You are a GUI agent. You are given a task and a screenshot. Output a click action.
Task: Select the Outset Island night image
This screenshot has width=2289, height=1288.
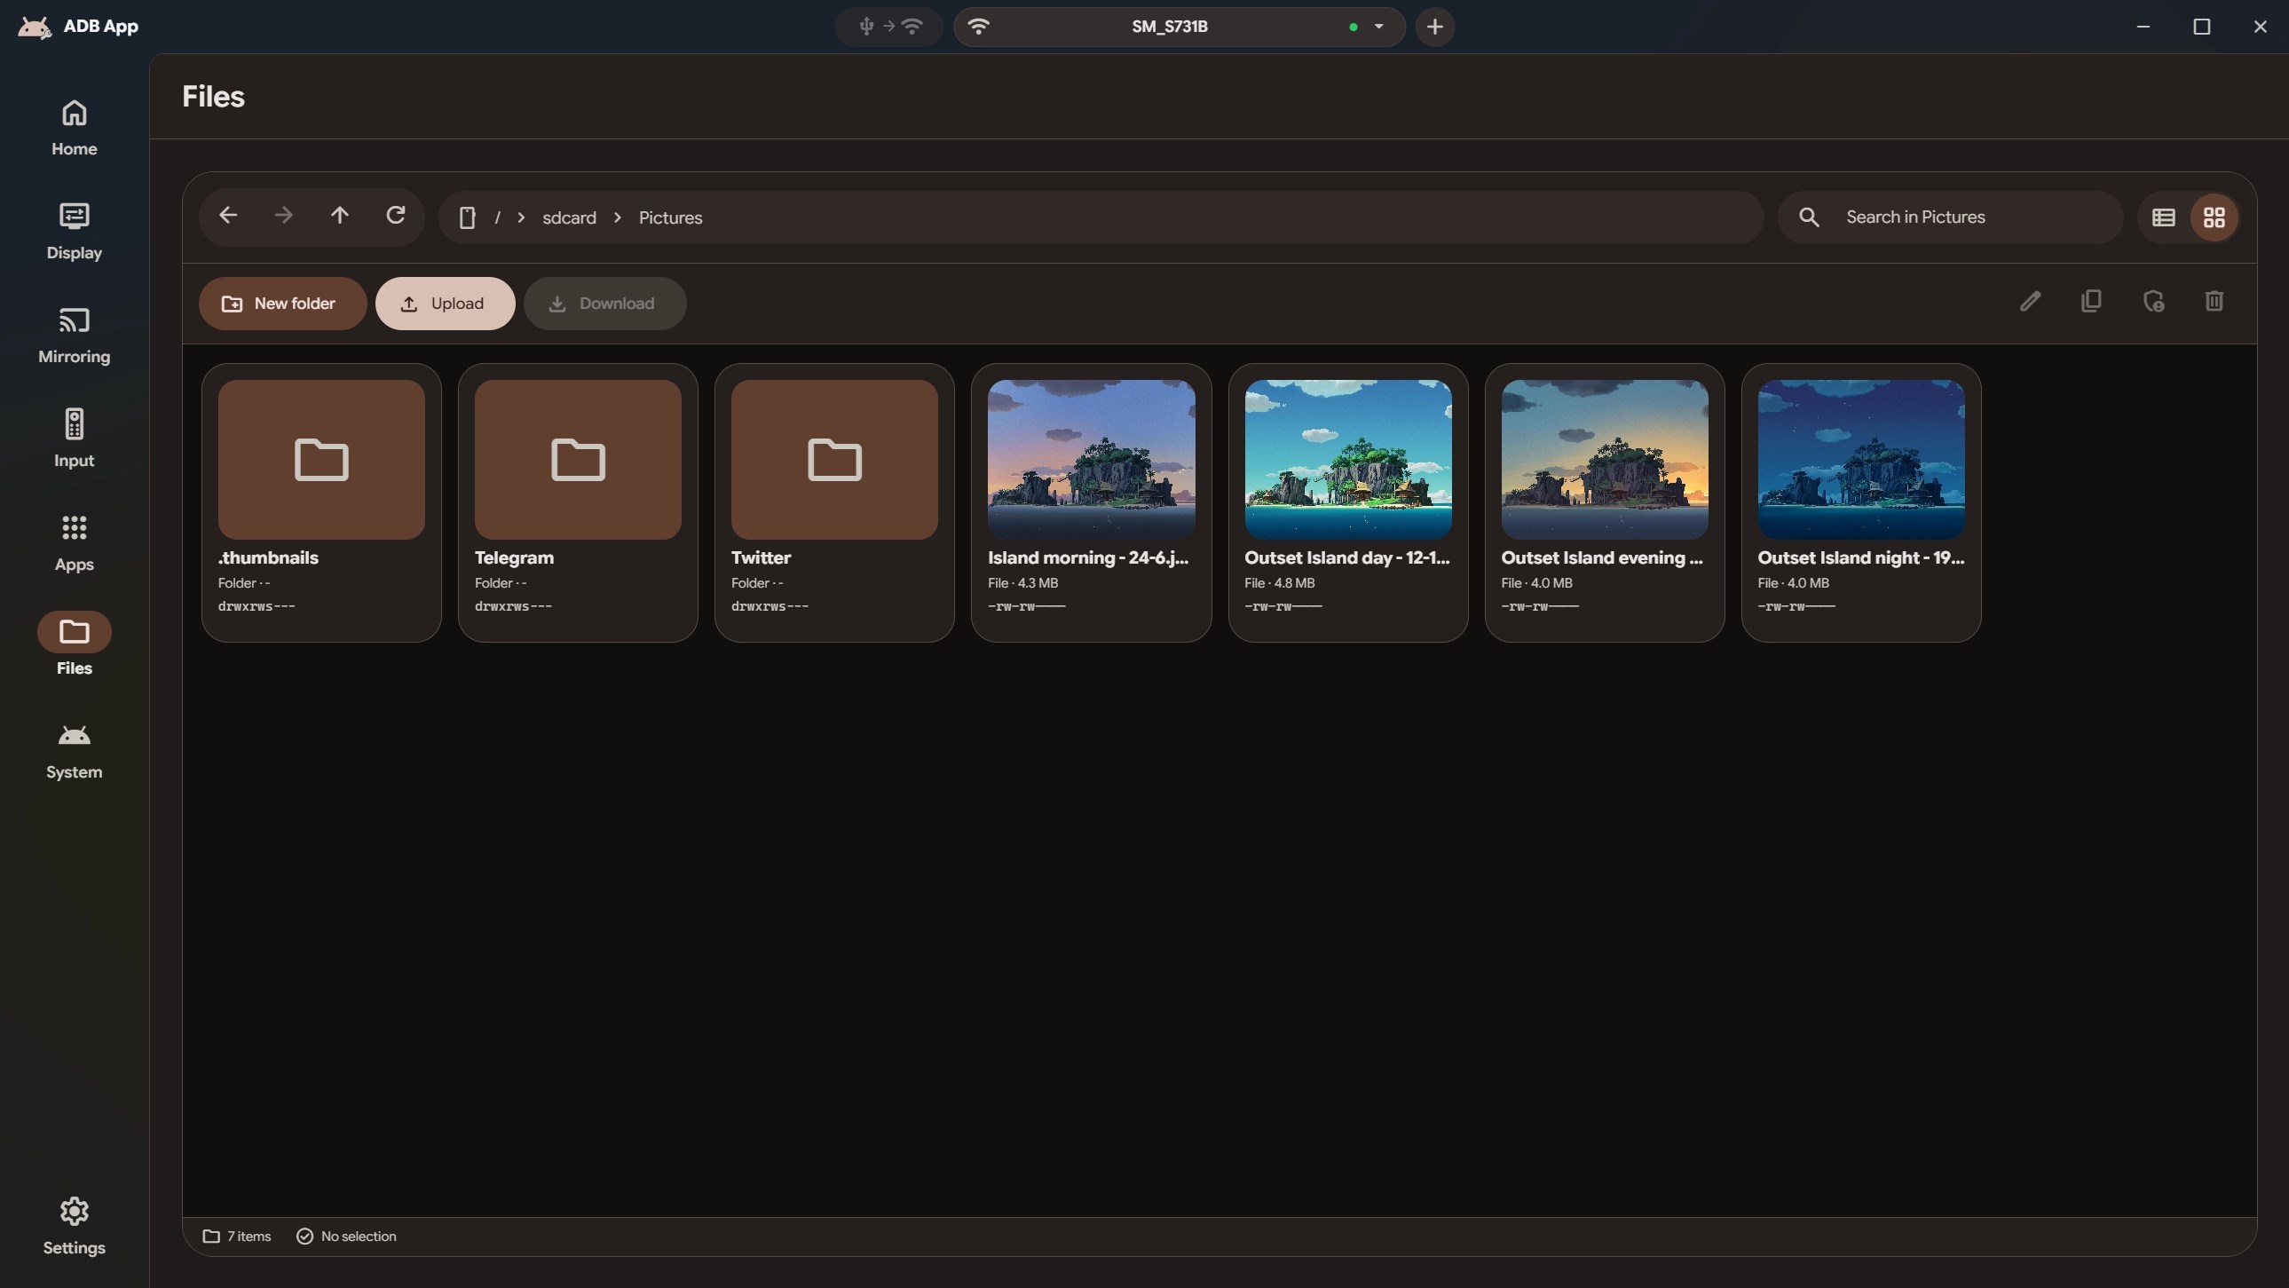click(x=1860, y=502)
